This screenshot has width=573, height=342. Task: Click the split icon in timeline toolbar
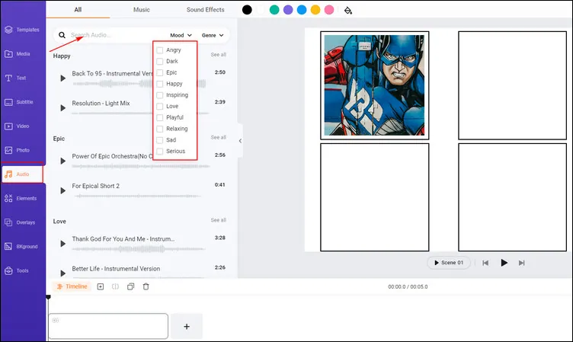[x=116, y=287]
